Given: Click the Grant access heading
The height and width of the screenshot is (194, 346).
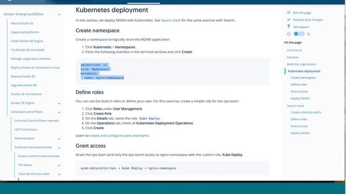Looking at the screenshot, I should pos(90,145).
